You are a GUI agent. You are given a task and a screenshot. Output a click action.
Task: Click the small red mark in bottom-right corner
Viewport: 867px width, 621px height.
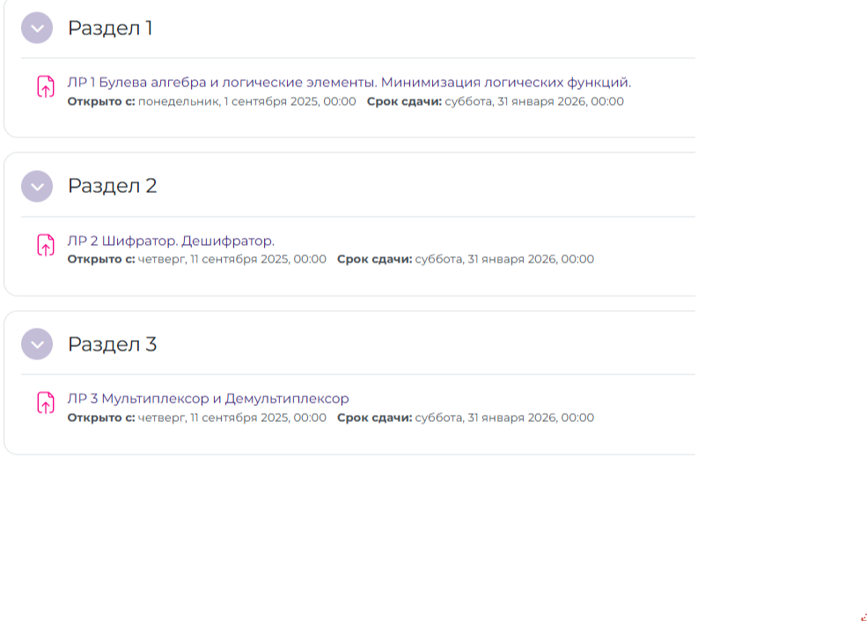(x=863, y=617)
